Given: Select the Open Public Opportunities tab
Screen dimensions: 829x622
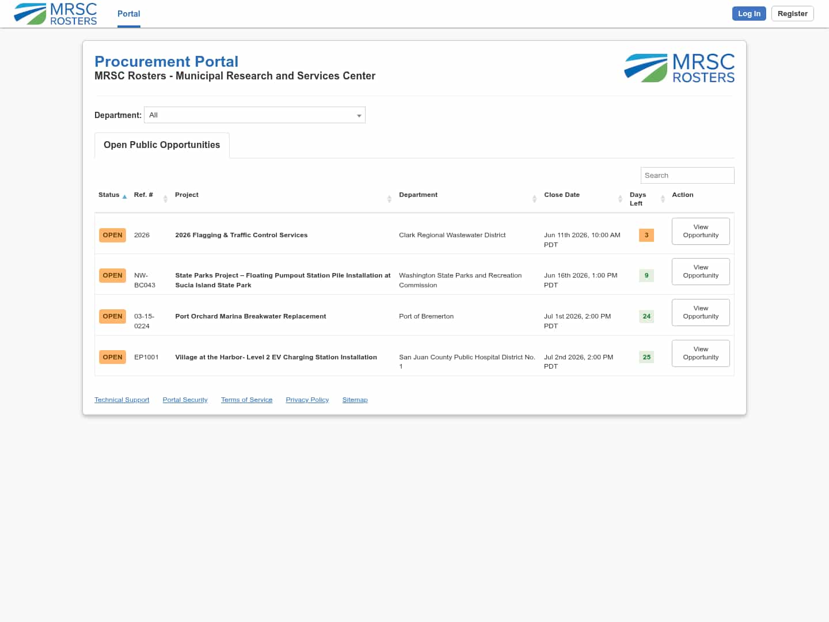Looking at the screenshot, I should (x=162, y=145).
